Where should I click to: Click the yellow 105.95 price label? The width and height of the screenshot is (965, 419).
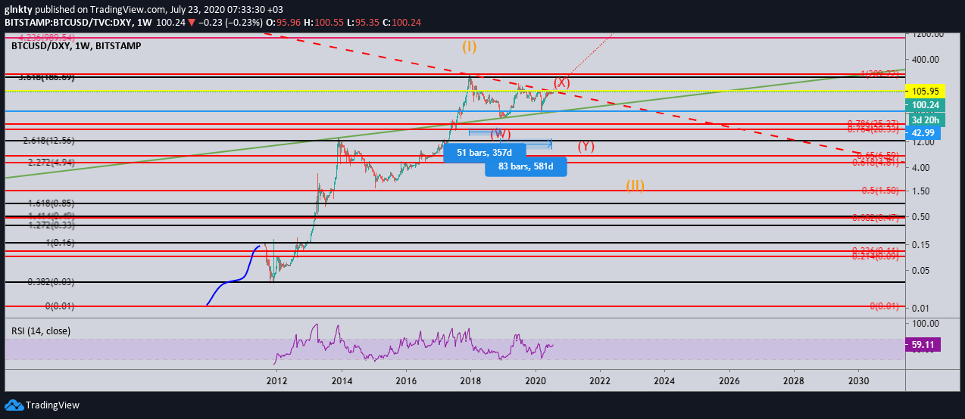coord(926,91)
